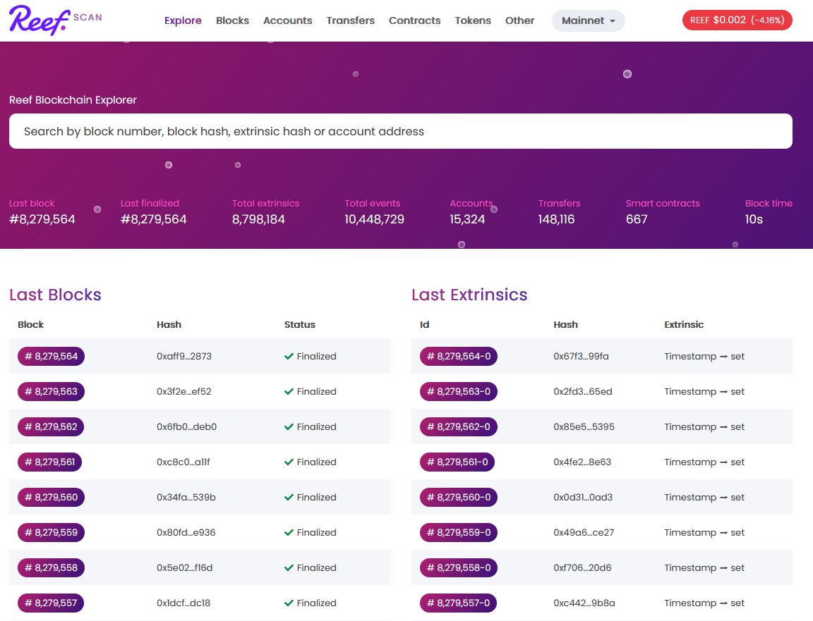View block # 8,279,562 details
This screenshot has width=813, height=621.
coord(51,426)
